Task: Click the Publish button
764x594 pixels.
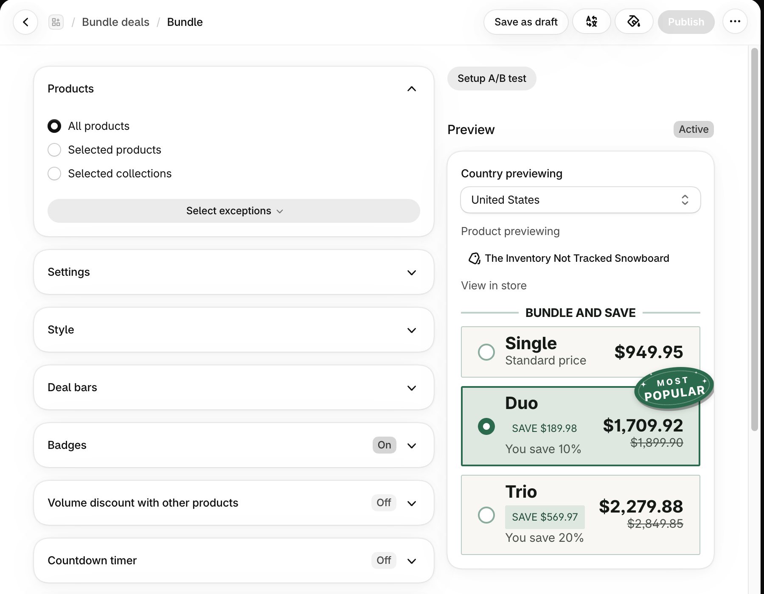Action: point(686,22)
